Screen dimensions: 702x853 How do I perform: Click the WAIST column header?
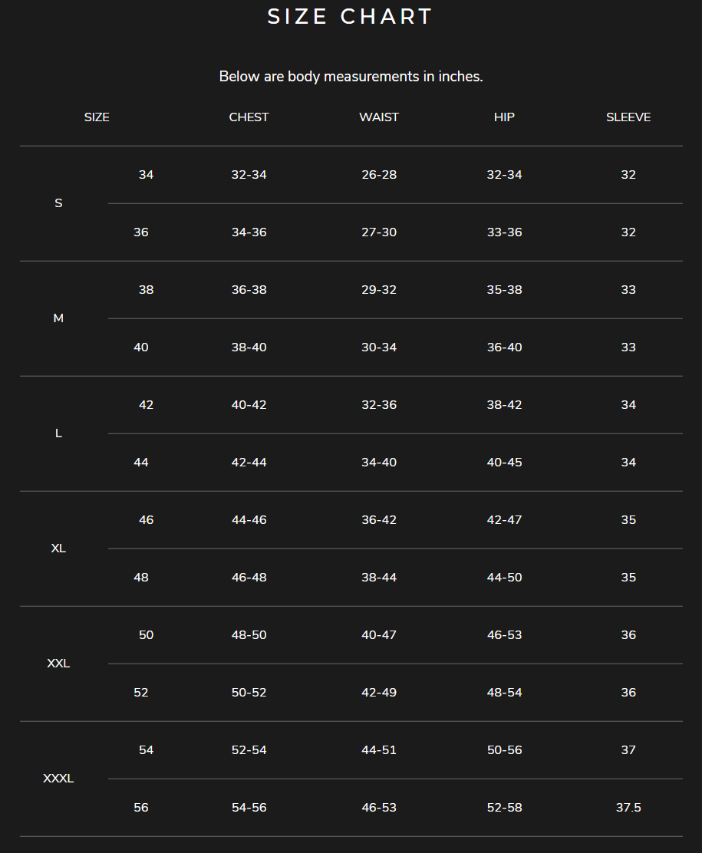click(379, 117)
